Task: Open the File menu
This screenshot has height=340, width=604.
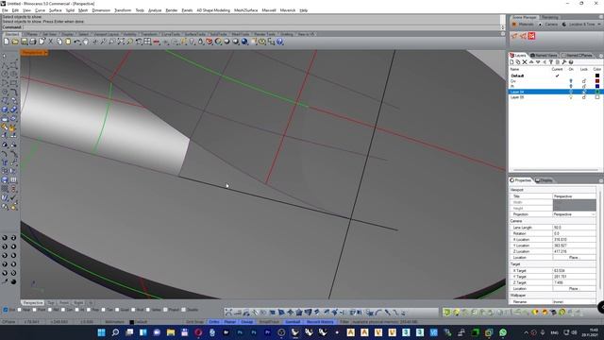Action: tap(5, 10)
